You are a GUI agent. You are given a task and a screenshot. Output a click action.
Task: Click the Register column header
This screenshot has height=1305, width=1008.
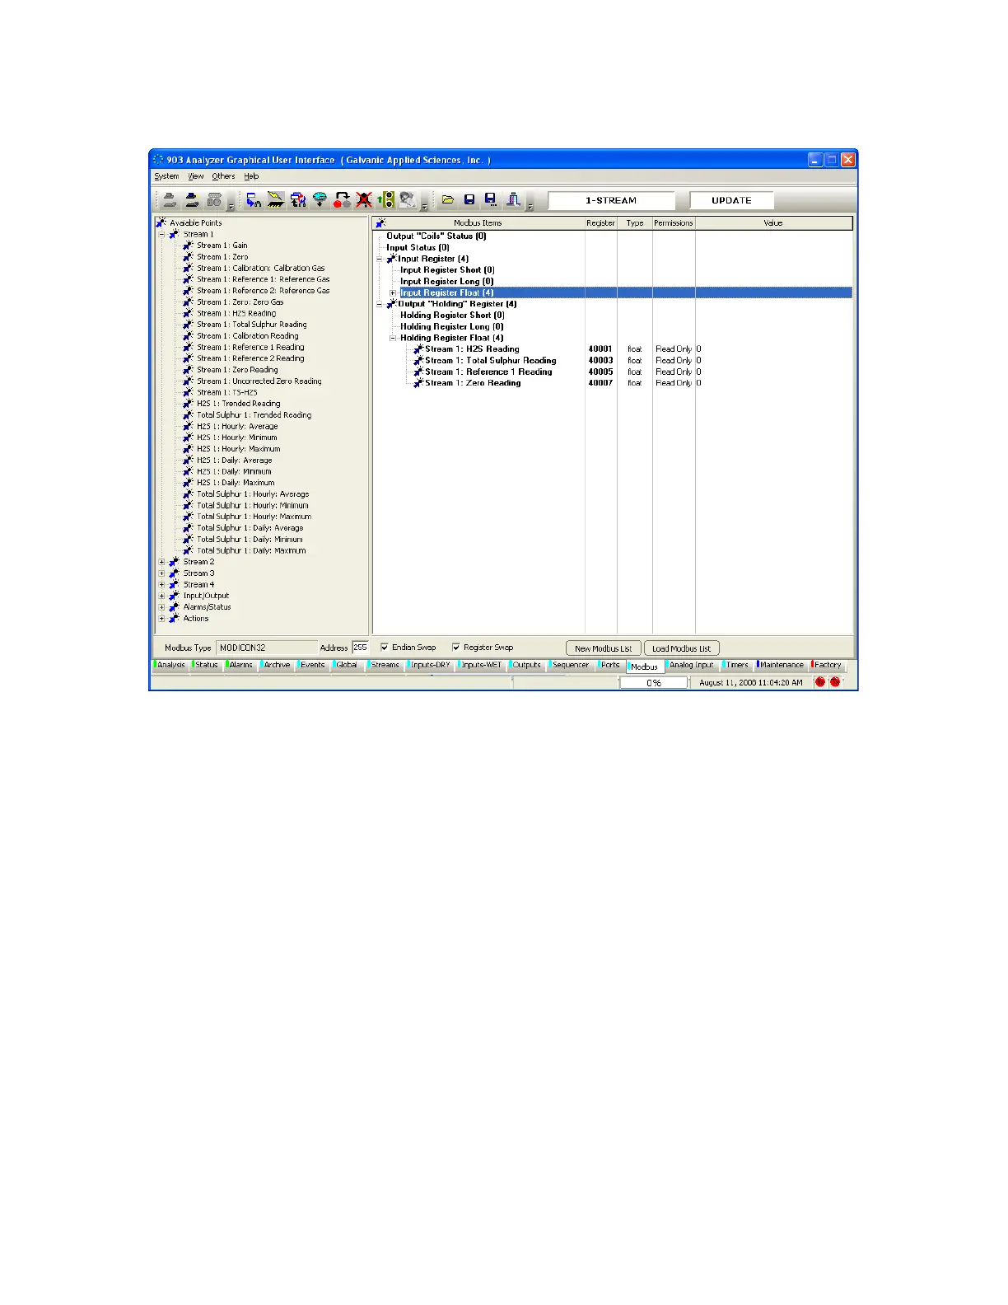(601, 222)
